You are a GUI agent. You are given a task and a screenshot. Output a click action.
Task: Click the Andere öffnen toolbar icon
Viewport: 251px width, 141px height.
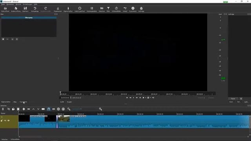(16, 9)
